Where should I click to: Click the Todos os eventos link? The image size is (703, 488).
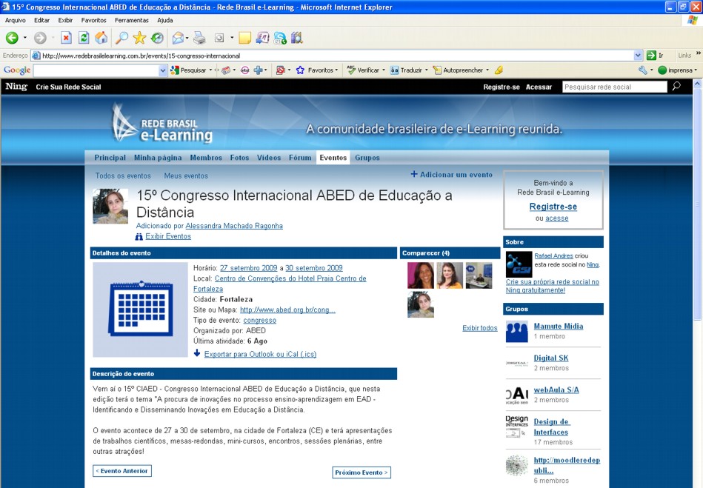click(x=123, y=176)
